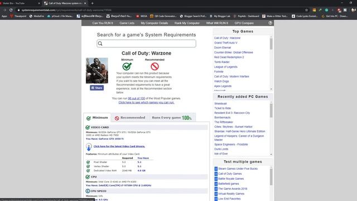Open the Game Lists menu
Viewport: 357px width, 201px height.
click(127, 23)
